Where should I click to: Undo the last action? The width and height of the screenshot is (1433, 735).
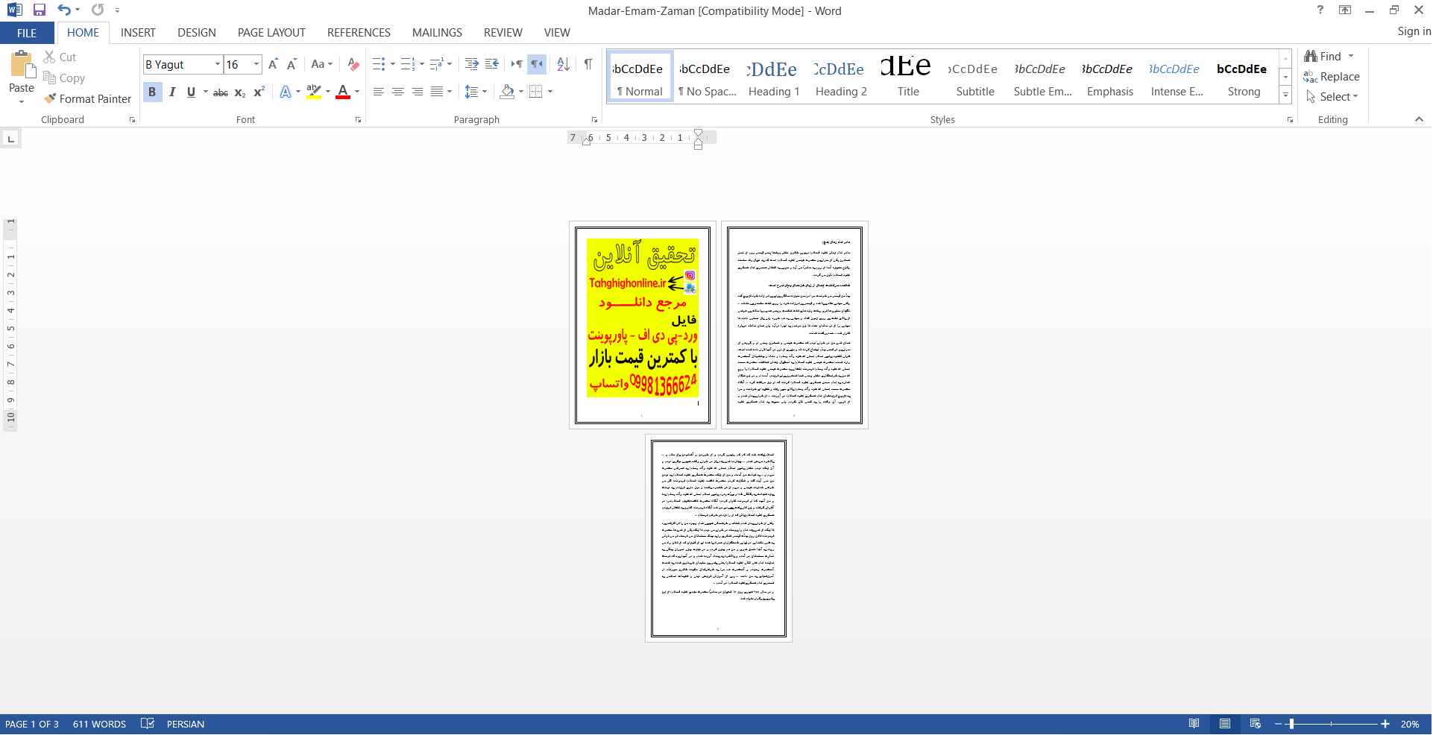coord(64,10)
